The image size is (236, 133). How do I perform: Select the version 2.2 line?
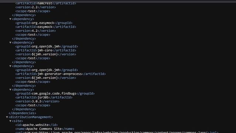pyautogui.click(x=35, y=7)
